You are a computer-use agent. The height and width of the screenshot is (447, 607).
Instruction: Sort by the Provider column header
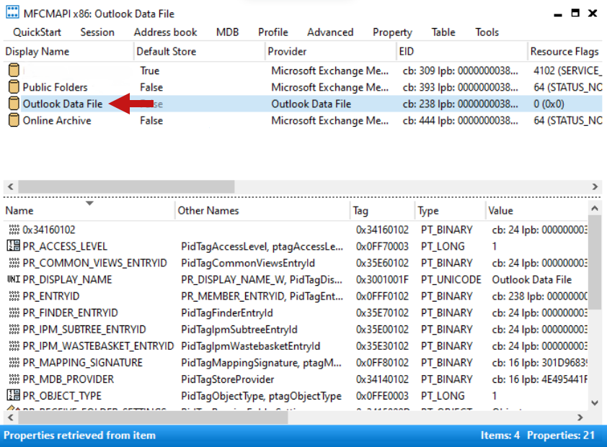331,51
